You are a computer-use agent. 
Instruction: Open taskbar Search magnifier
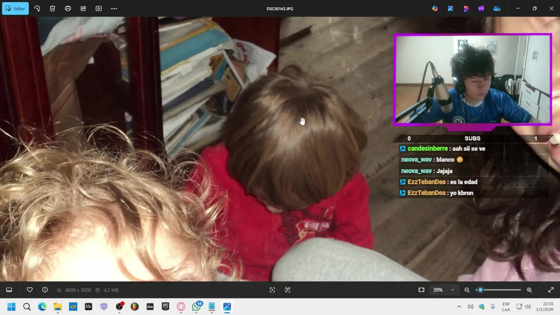point(27,307)
